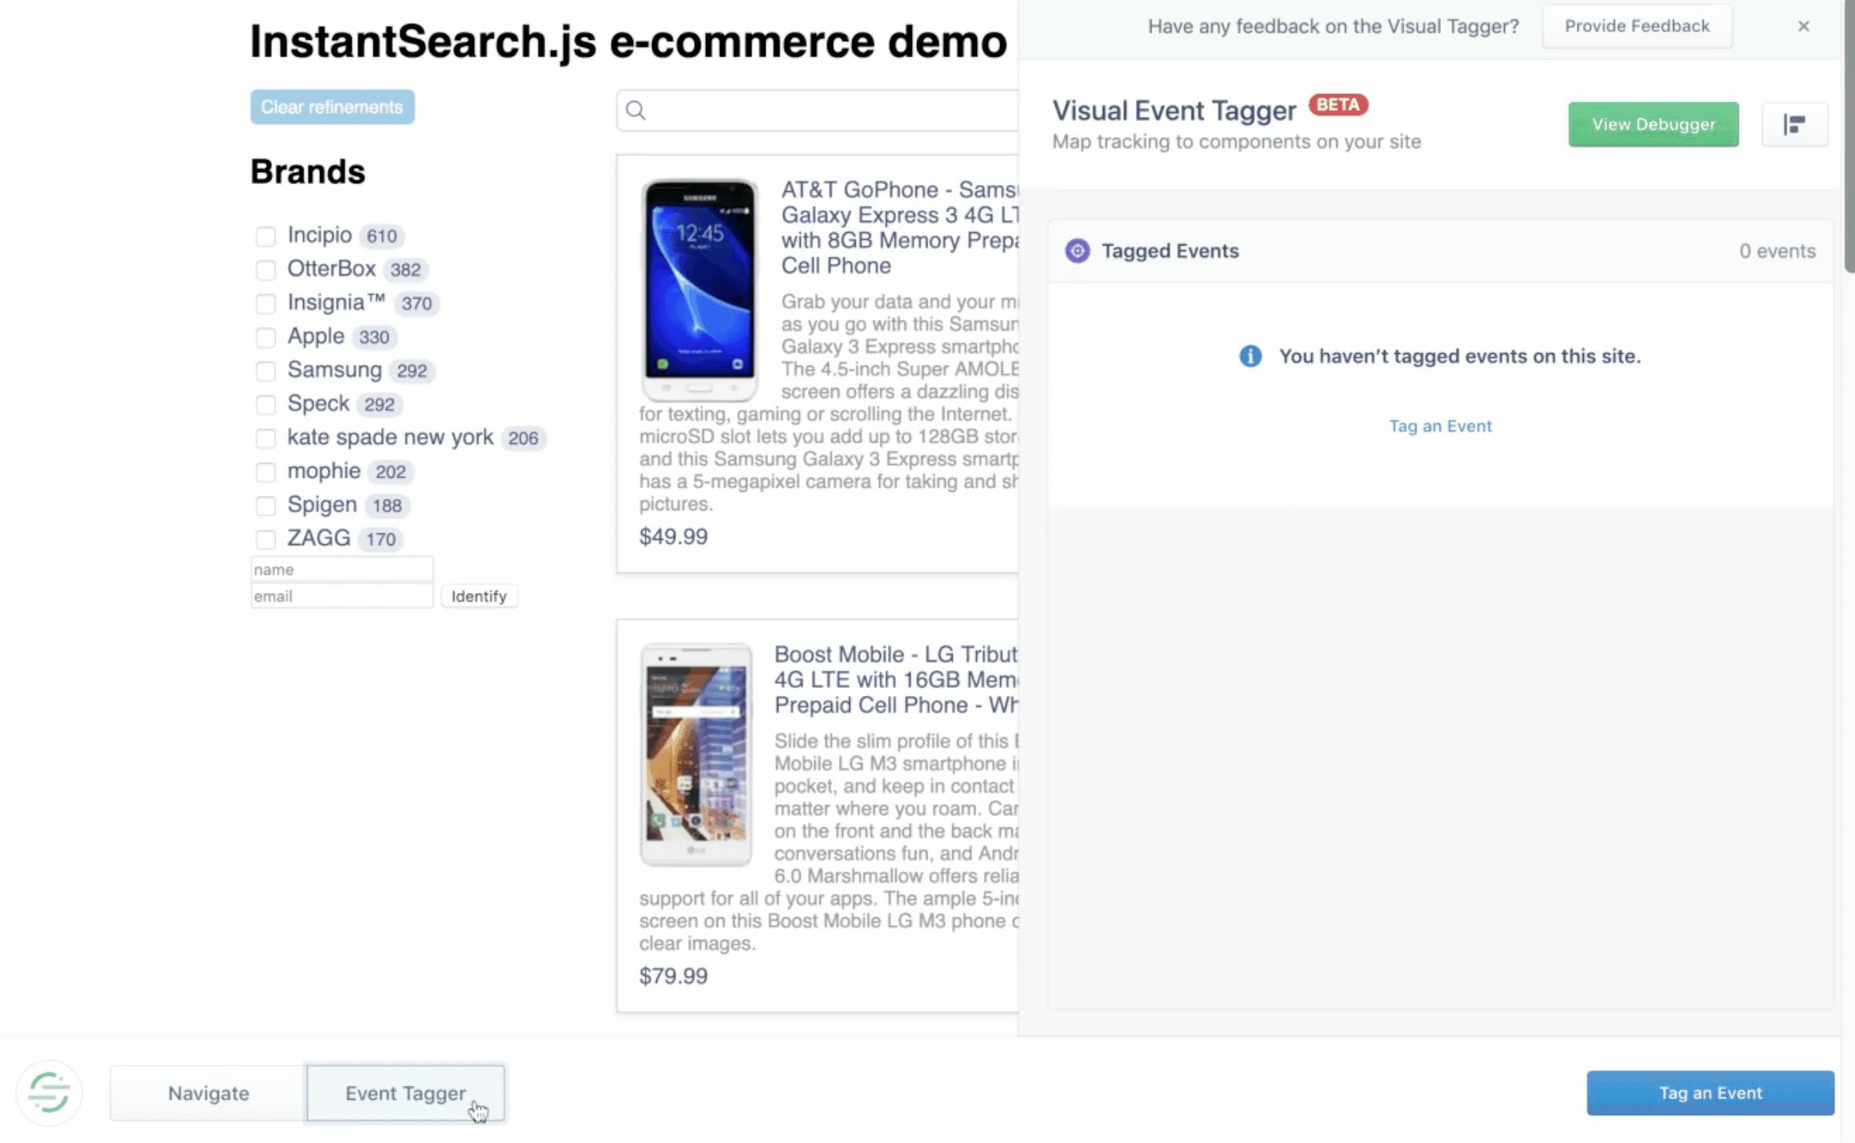Click the Boost Mobile LG Tribute title

pos(896,679)
